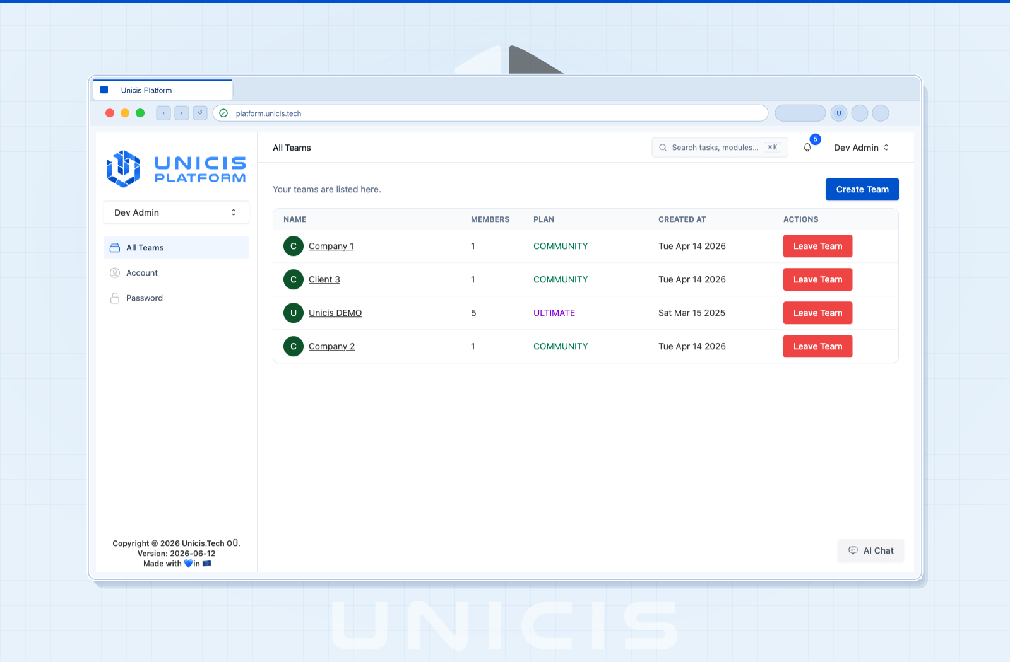Image resolution: width=1010 pixels, height=662 pixels.
Task: Click the Sat Mar 15 2025 date
Action: click(692, 313)
